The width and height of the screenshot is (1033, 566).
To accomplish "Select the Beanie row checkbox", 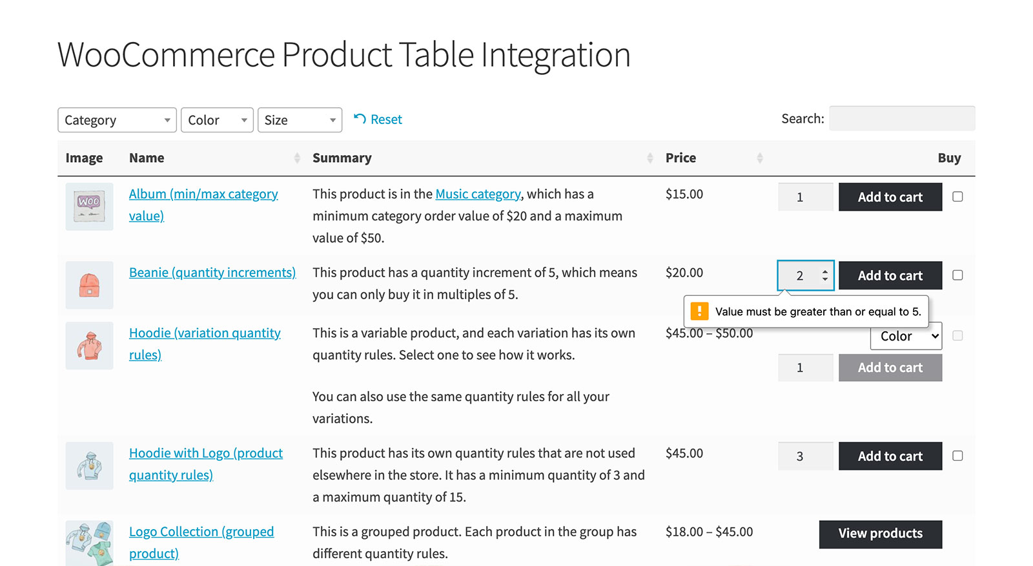I will tap(957, 275).
